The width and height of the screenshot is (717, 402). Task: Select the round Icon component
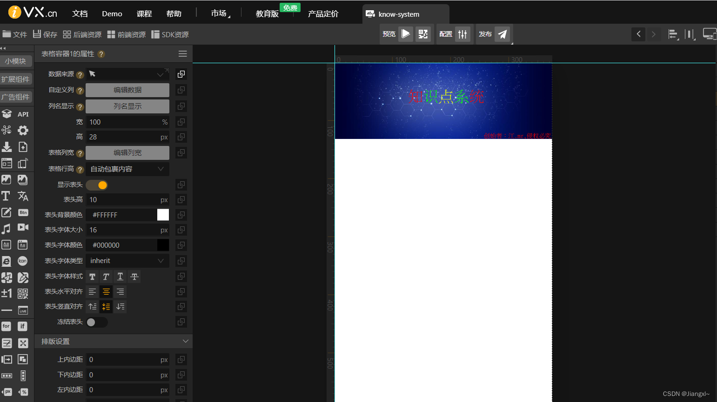pos(23,261)
